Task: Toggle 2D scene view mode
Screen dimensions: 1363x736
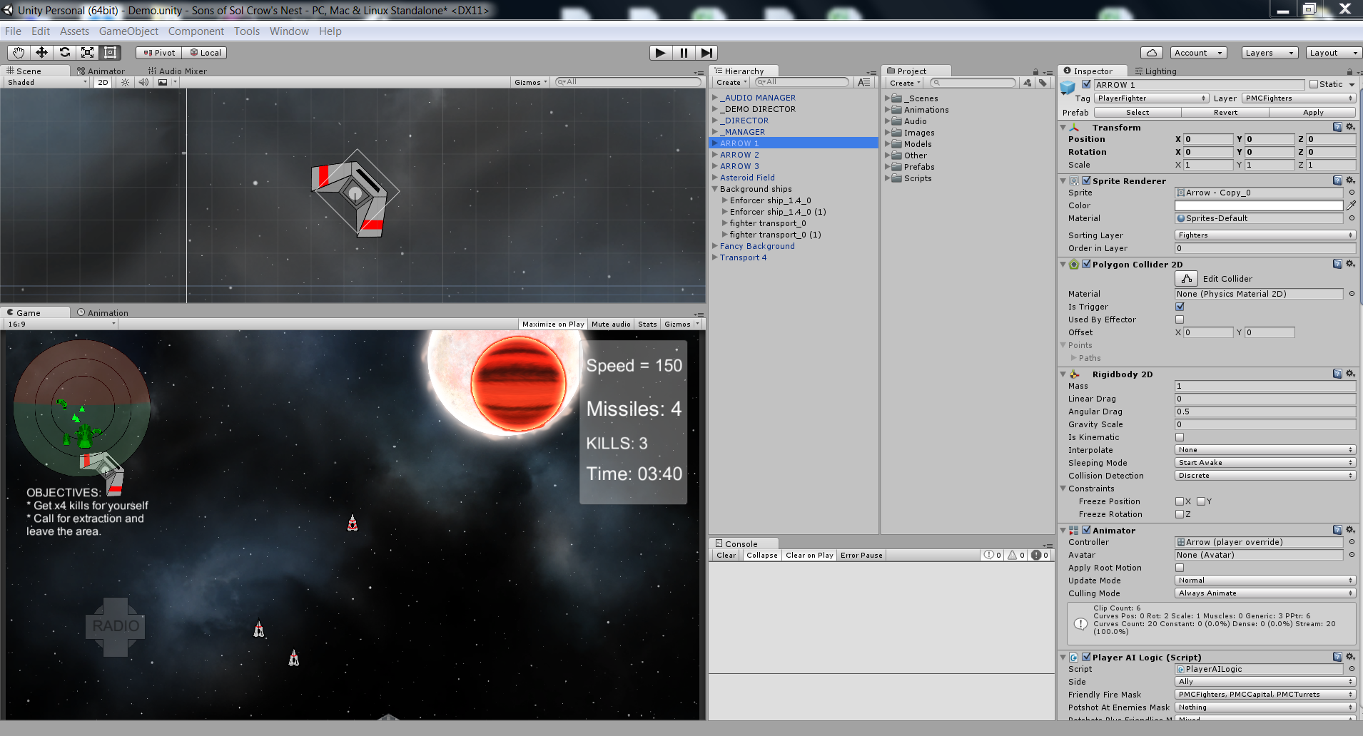Action: pos(103,82)
